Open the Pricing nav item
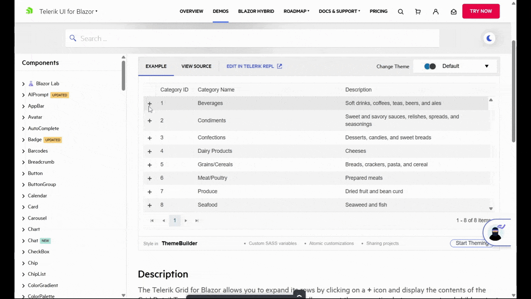531x299 pixels. tap(378, 11)
